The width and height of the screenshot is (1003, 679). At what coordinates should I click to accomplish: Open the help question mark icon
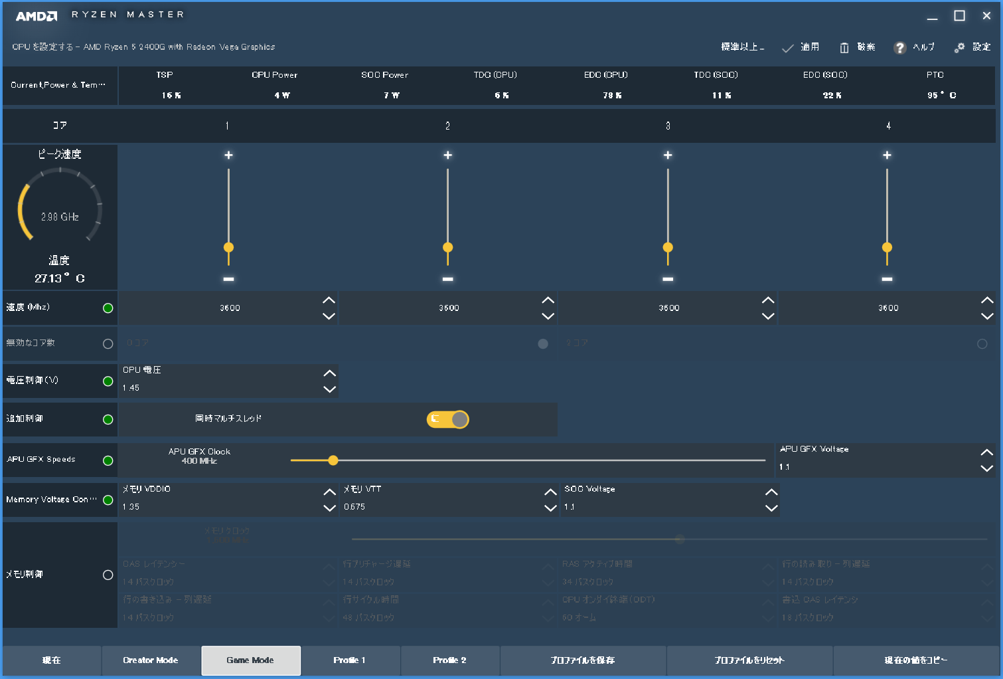coord(899,48)
